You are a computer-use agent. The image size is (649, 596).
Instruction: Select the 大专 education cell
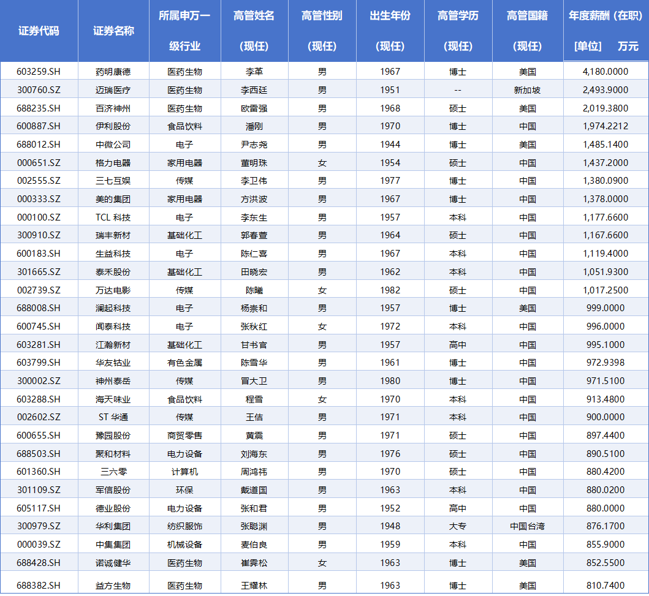pos(458,526)
